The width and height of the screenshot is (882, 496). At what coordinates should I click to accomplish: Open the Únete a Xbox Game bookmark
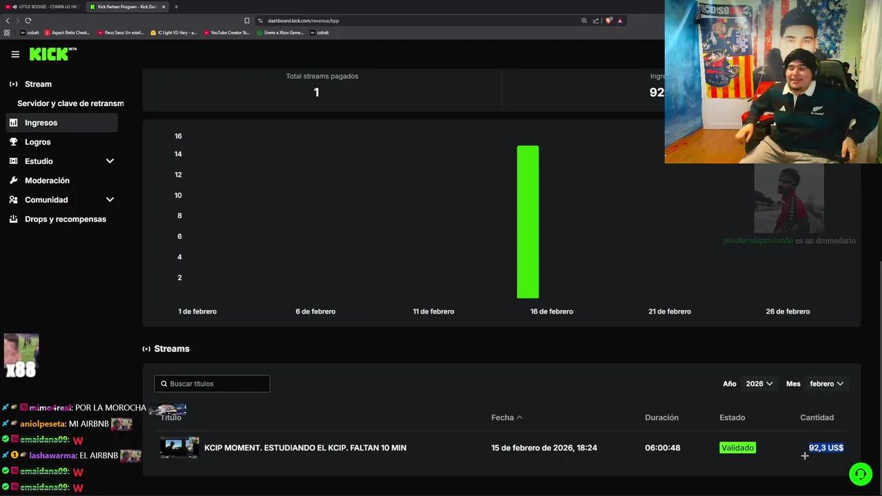pos(280,32)
